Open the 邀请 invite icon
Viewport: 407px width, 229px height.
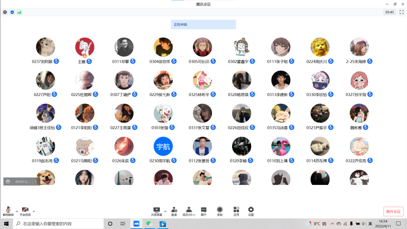pyautogui.click(x=174, y=211)
